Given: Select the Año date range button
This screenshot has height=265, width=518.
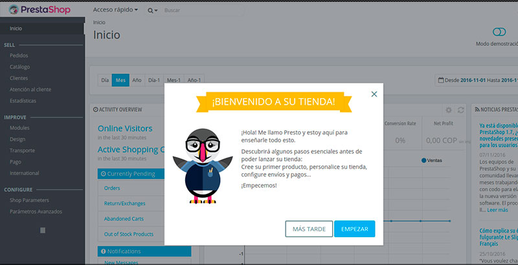Looking at the screenshot, I should click(137, 80).
